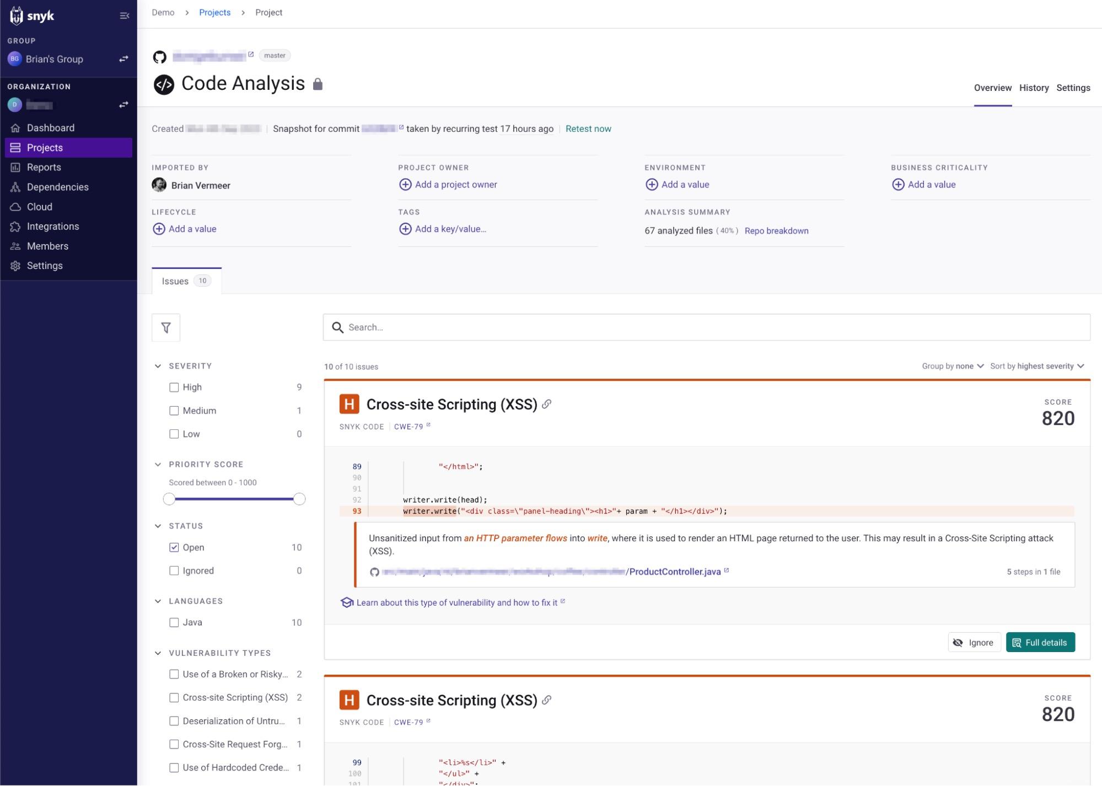Viewport: 1102px width, 786px height.
Task: Click Retest now button
Action: (x=588, y=128)
